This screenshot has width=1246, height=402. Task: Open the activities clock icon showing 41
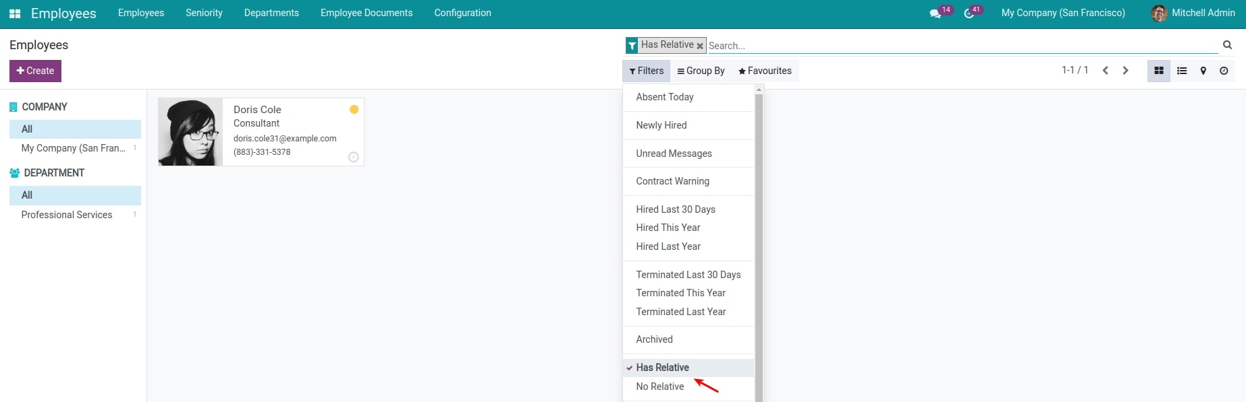[970, 13]
